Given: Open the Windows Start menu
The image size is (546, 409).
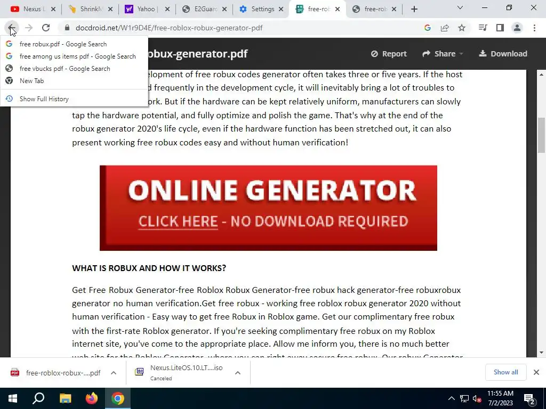Looking at the screenshot, I should (13, 398).
